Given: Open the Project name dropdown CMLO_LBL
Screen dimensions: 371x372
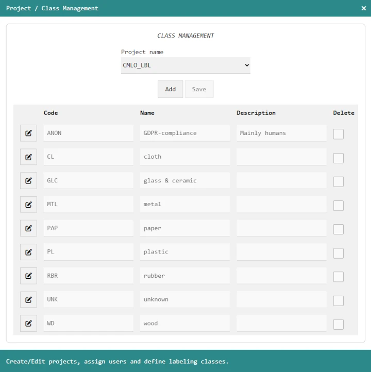Looking at the screenshot, I should 185,65.
